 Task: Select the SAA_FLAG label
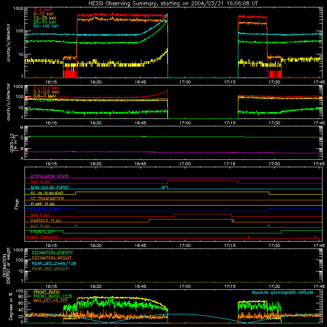click(40, 215)
